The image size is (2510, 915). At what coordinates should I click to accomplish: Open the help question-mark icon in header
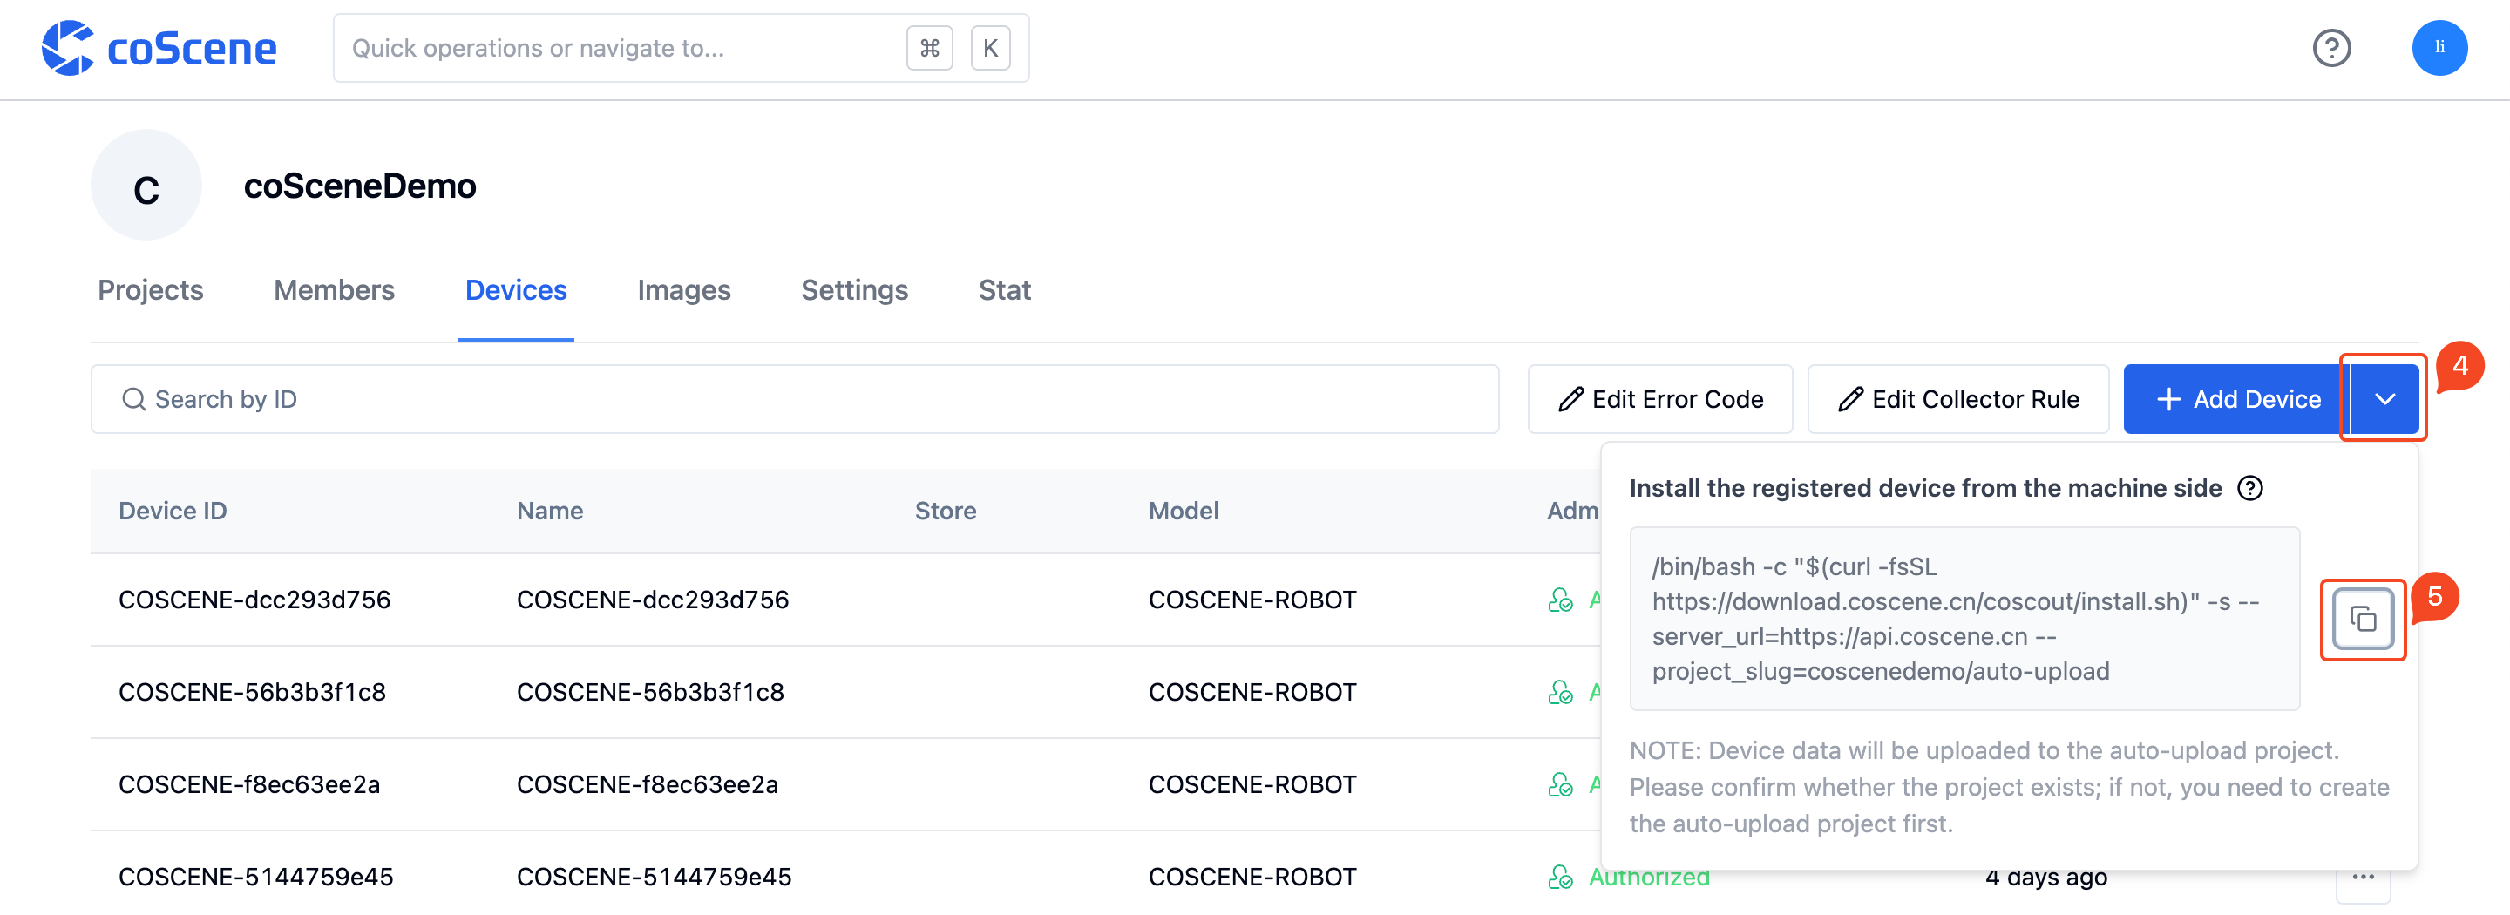click(x=2331, y=48)
